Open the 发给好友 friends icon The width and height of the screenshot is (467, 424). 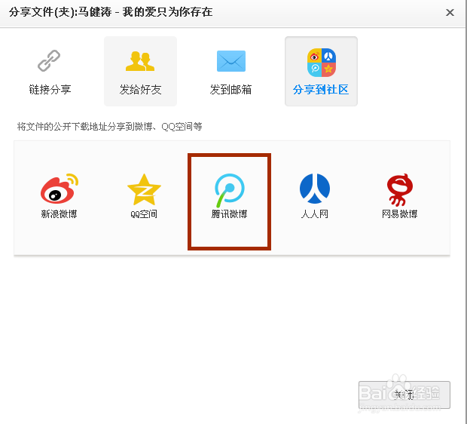tap(140, 61)
